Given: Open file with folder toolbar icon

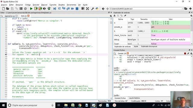Looking at the screenshot, I should tap(8, 9).
